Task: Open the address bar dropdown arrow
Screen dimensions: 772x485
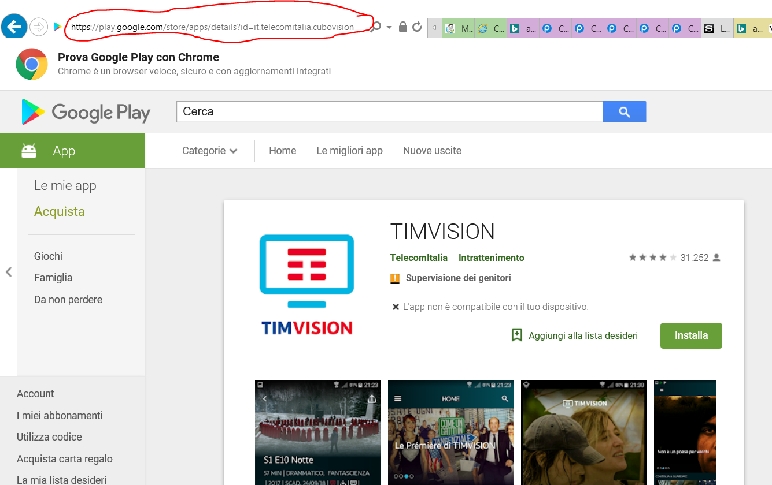Action: pos(389,27)
